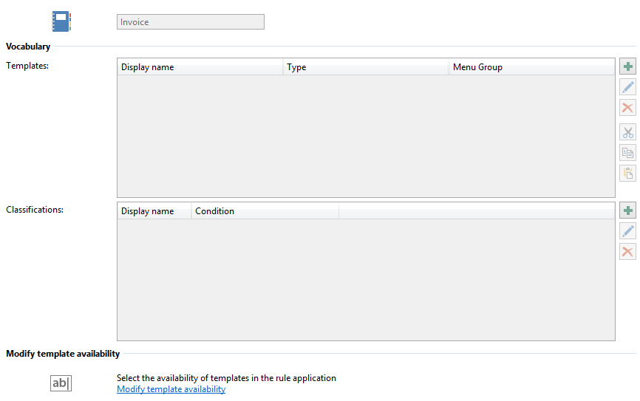This screenshot has width=640, height=401.
Task: Click the edit template pencil icon
Action: point(627,87)
